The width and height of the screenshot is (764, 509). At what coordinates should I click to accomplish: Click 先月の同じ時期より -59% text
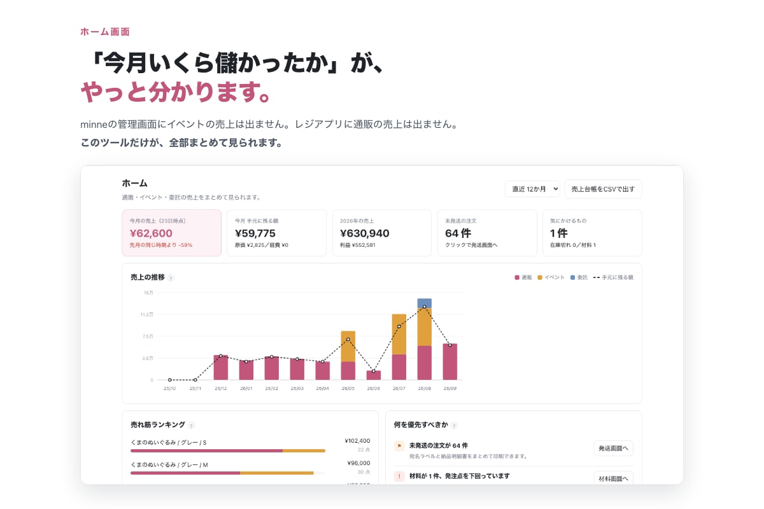click(x=161, y=245)
